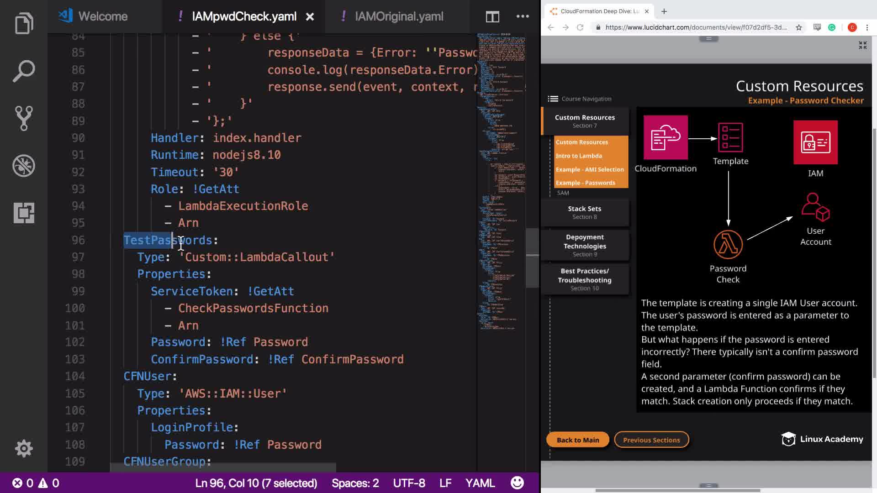Close the IAMpwdCheck.yaml tab

point(310,17)
